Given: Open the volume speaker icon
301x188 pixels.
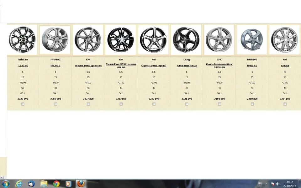Looking at the screenshot, I should (x=278, y=184).
